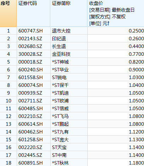The height and width of the screenshot is (166, 144).
Task: Select row number 12
Action: click(8, 116)
